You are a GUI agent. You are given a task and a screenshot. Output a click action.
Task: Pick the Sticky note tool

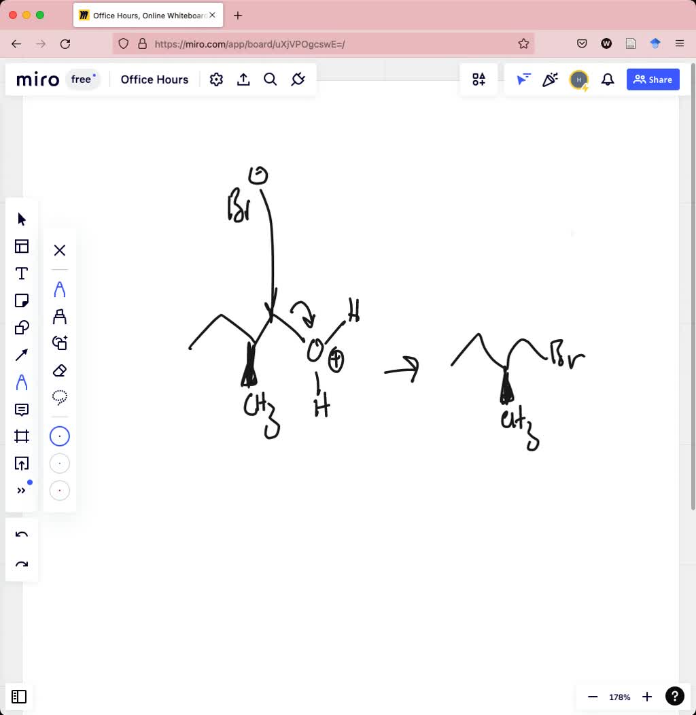pyautogui.click(x=22, y=300)
